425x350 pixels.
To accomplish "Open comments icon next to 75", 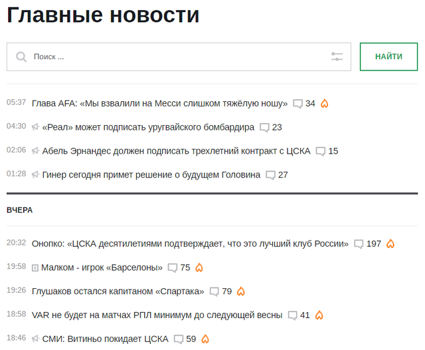I will 173,268.
